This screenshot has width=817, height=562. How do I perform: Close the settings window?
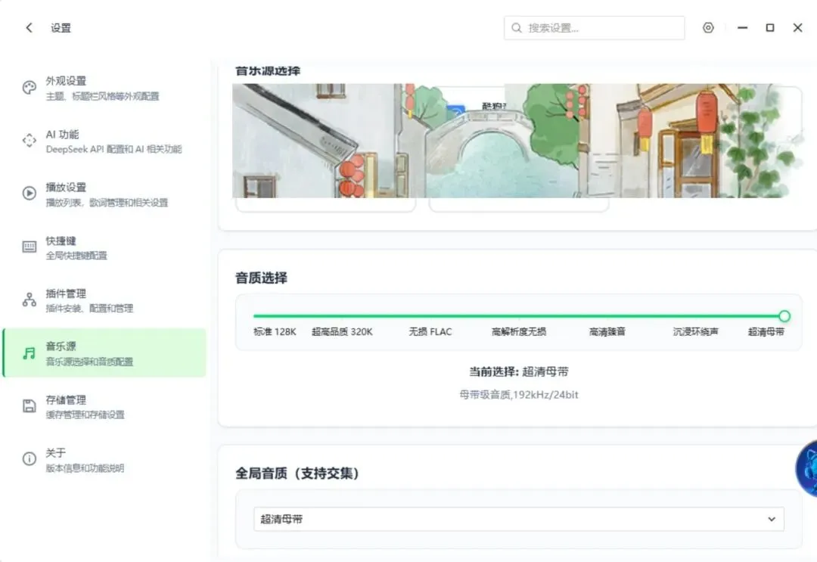tap(798, 27)
